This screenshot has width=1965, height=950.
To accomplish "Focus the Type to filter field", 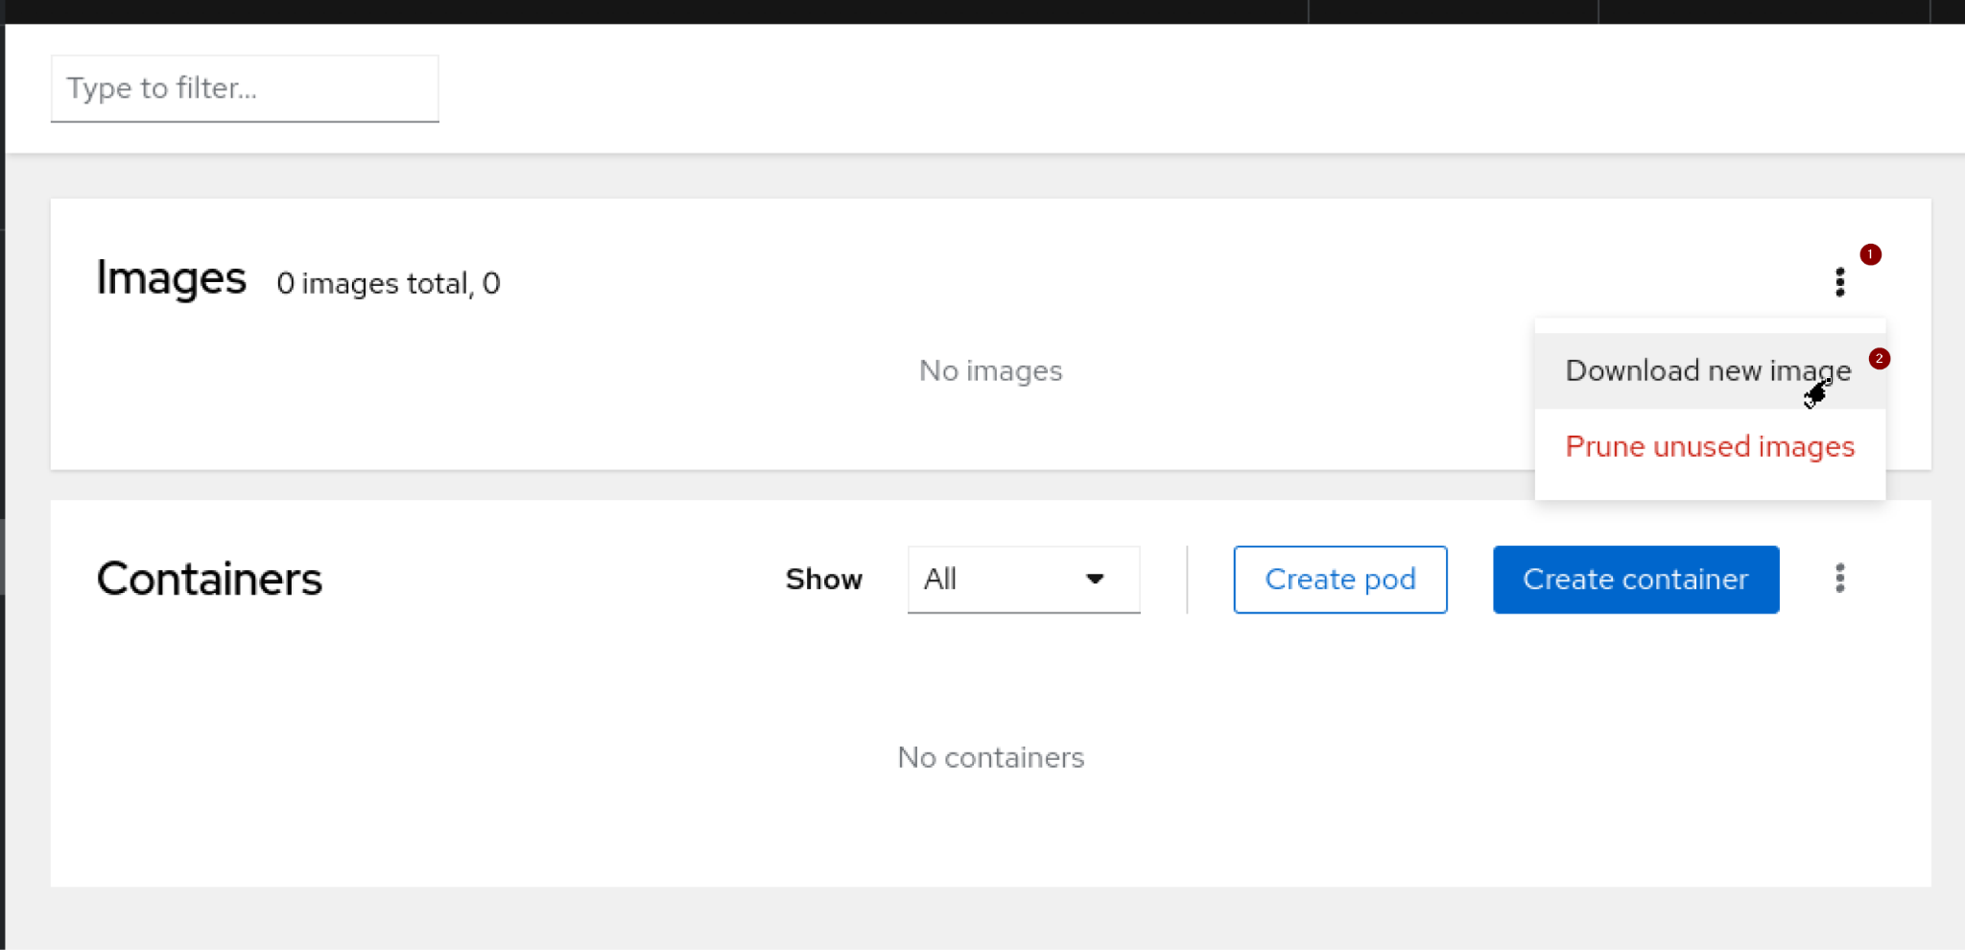I will 245,88.
